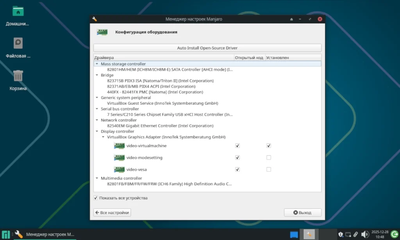
Task: Click the Выход exit button
Action: (303, 212)
